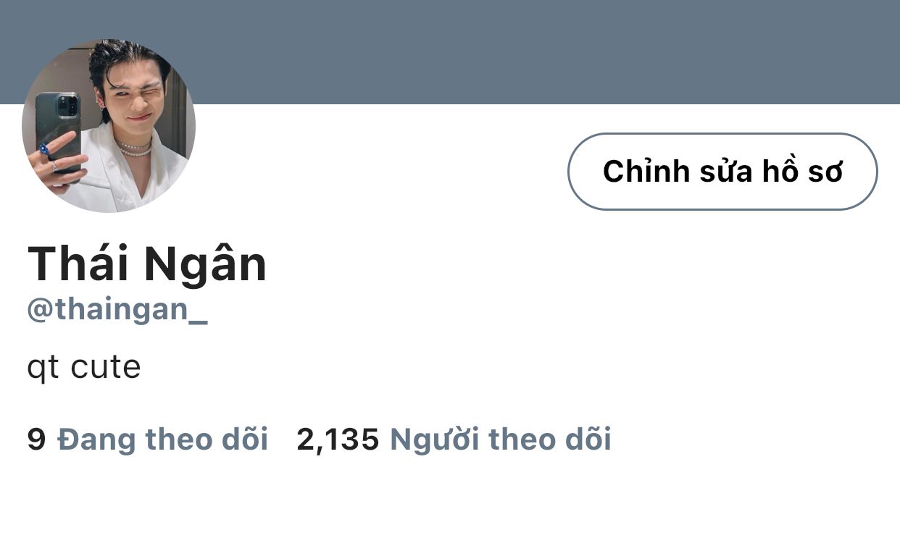Open the Đang theo dõi following list
Viewport: 900px width, 538px height.
(x=162, y=440)
